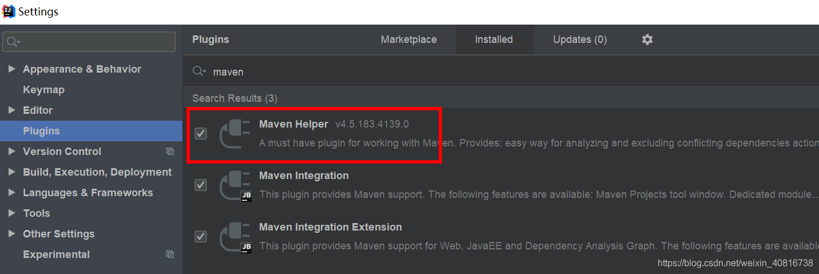819x274 pixels.
Task: Click the magnifier icon in plugin search
Action: 199,72
